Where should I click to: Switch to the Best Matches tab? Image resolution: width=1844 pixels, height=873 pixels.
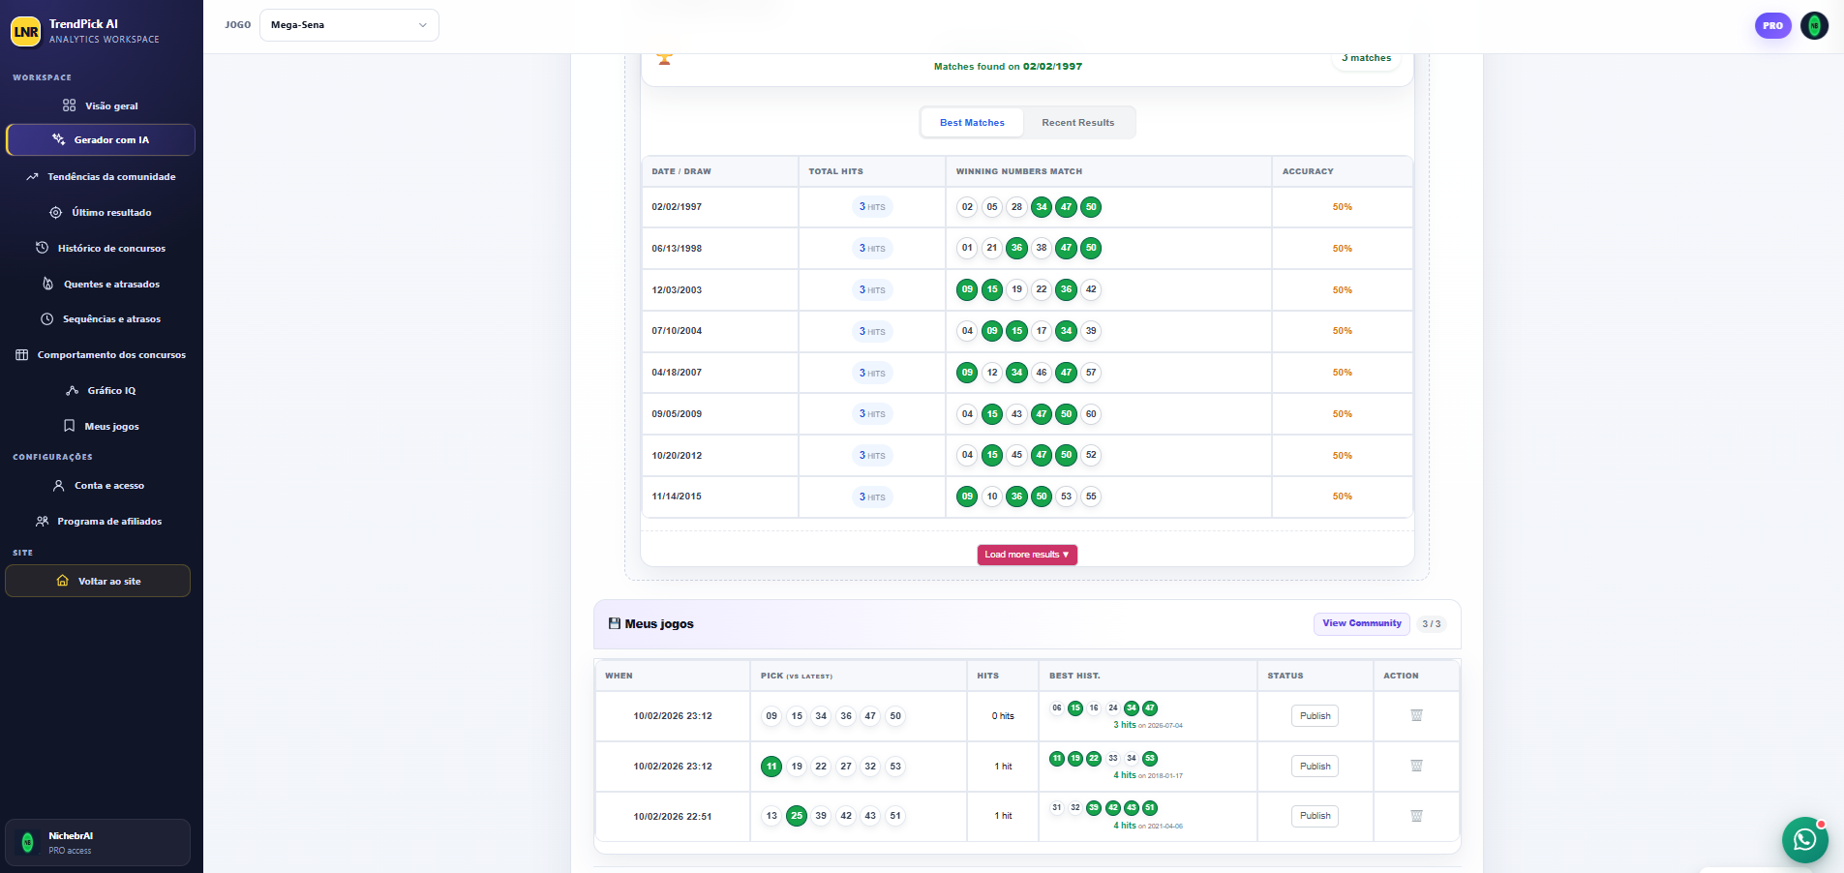coord(972,123)
